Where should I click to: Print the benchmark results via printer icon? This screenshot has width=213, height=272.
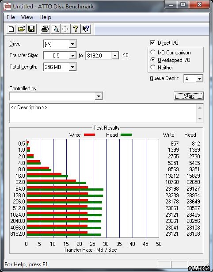pos(45,29)
